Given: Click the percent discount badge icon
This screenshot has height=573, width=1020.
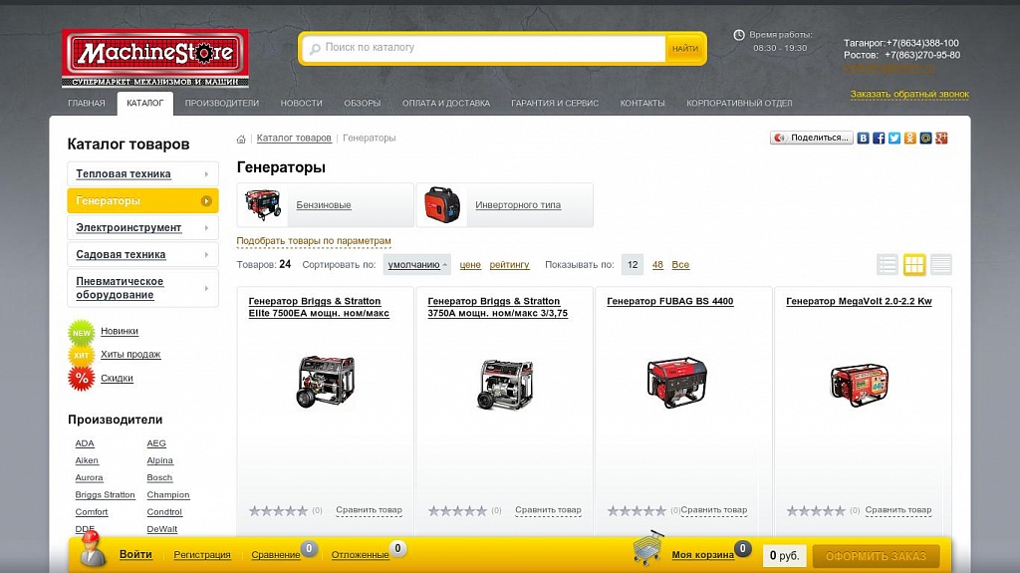Looking at the screenshot, I should (x=82, y=379).
